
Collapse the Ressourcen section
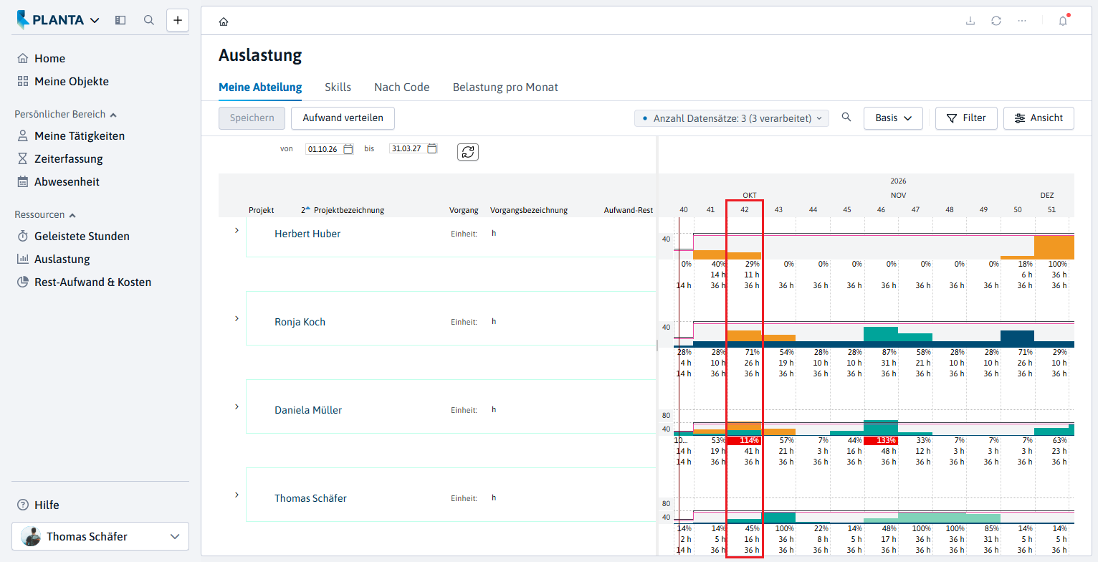[45, 214]
